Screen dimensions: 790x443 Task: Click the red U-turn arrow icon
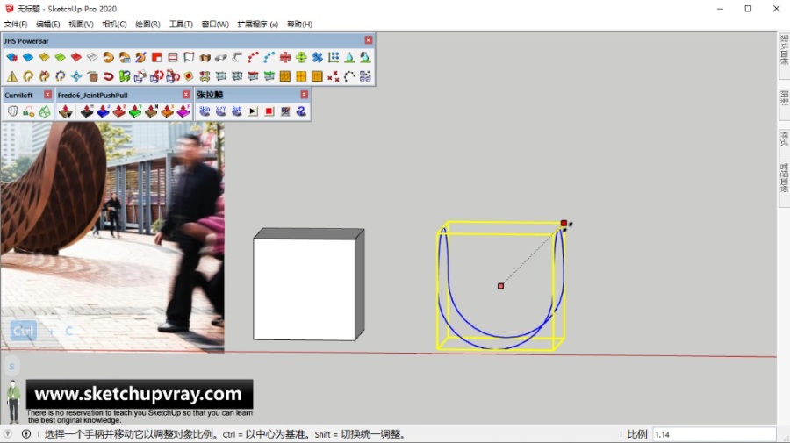click(108, 76)
